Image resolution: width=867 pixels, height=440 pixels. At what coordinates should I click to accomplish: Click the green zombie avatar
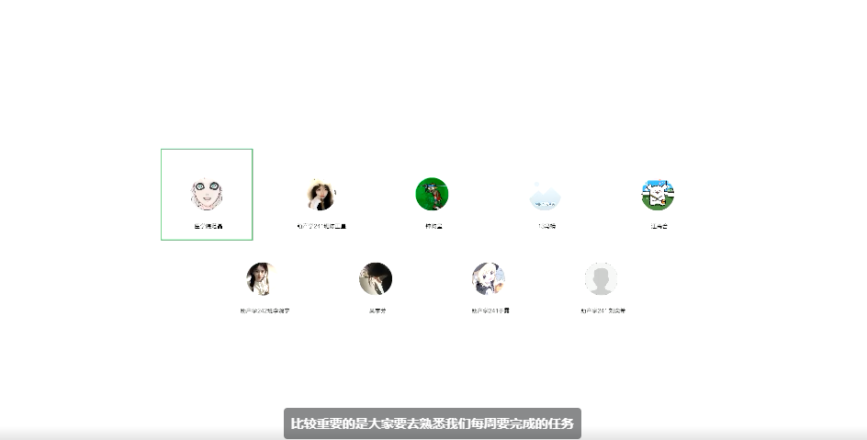point(432,195)
